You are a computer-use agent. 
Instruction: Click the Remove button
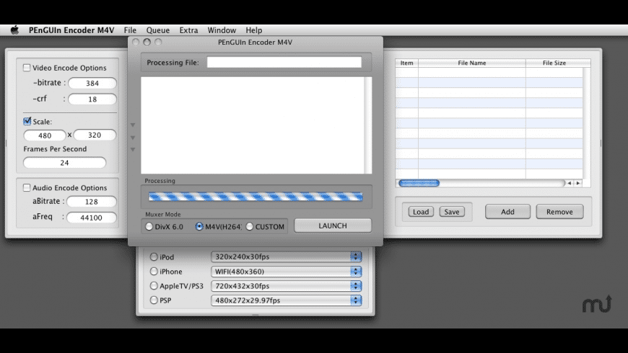pos(559,212)
